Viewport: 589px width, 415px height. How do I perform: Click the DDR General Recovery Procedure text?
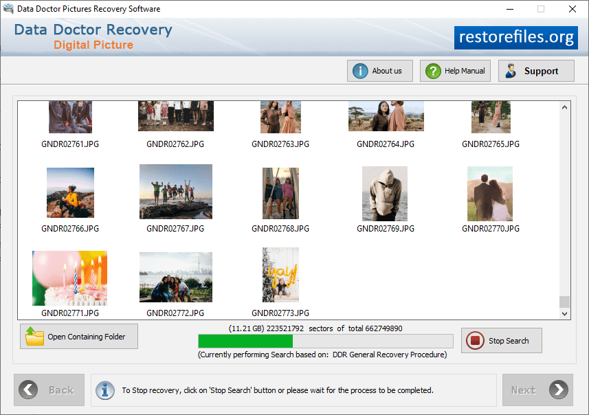390,354
